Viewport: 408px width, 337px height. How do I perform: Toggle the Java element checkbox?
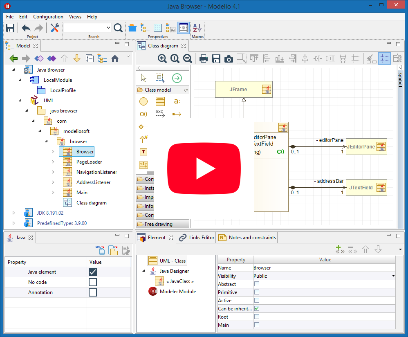[x=93, y=272]
